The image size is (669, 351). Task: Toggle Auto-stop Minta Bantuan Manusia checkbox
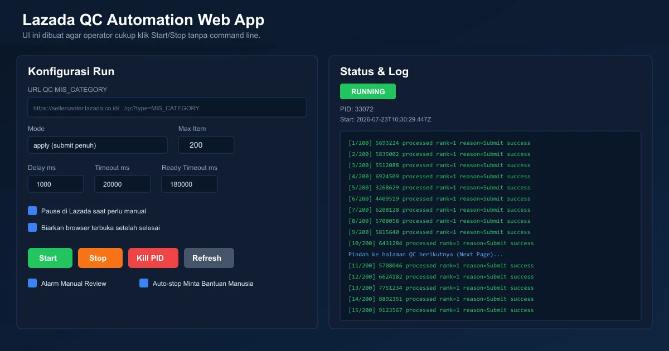144,283
